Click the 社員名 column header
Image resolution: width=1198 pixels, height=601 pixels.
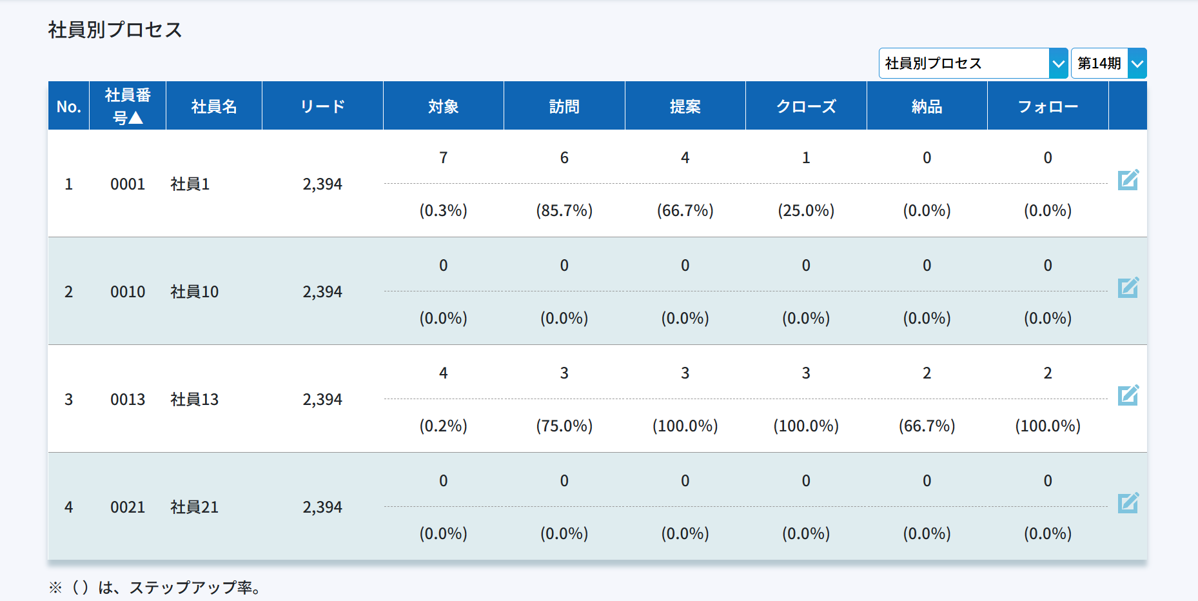[213, 106]
